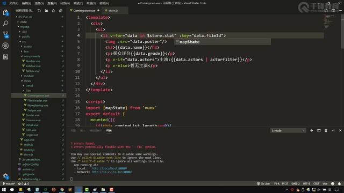Viewport: 344px width, 193px height.
Task: Select mapState autocomplete suggestion
Action: (x=223, y=42)
